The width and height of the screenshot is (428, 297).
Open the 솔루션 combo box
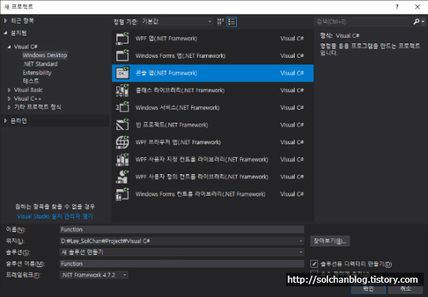pyautogui.click(x=182, y=252)
